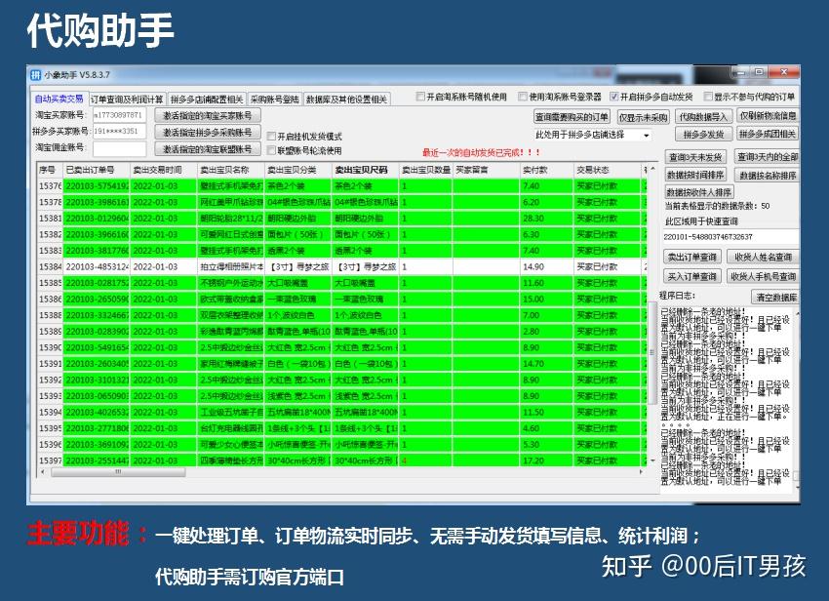The image size is (829, 601).
Task: Click the 面包片（50张） category cell
Action: [297, 234]
